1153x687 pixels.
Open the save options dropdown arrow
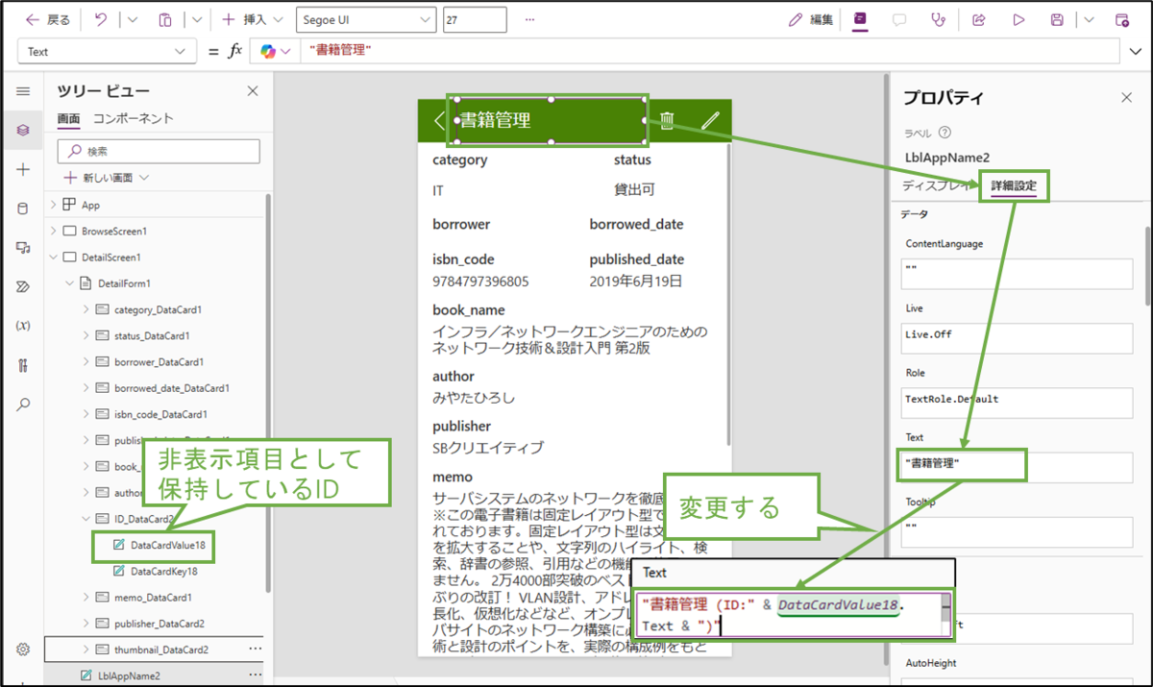click(x=1089, y=19)
